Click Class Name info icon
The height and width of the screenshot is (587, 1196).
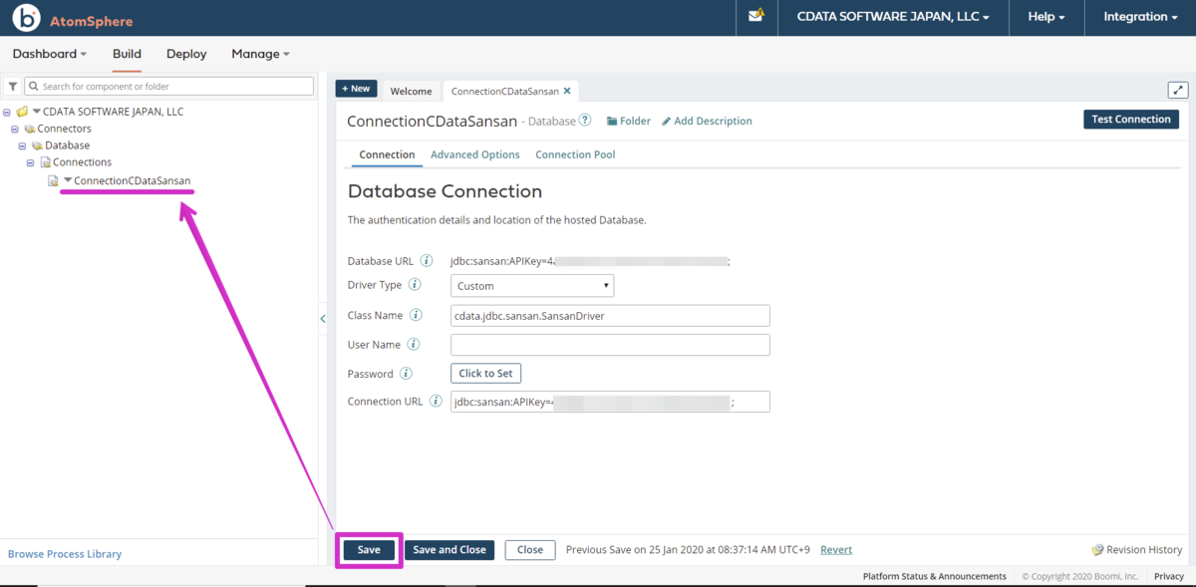pyautogui.click(x=417, y=315)
